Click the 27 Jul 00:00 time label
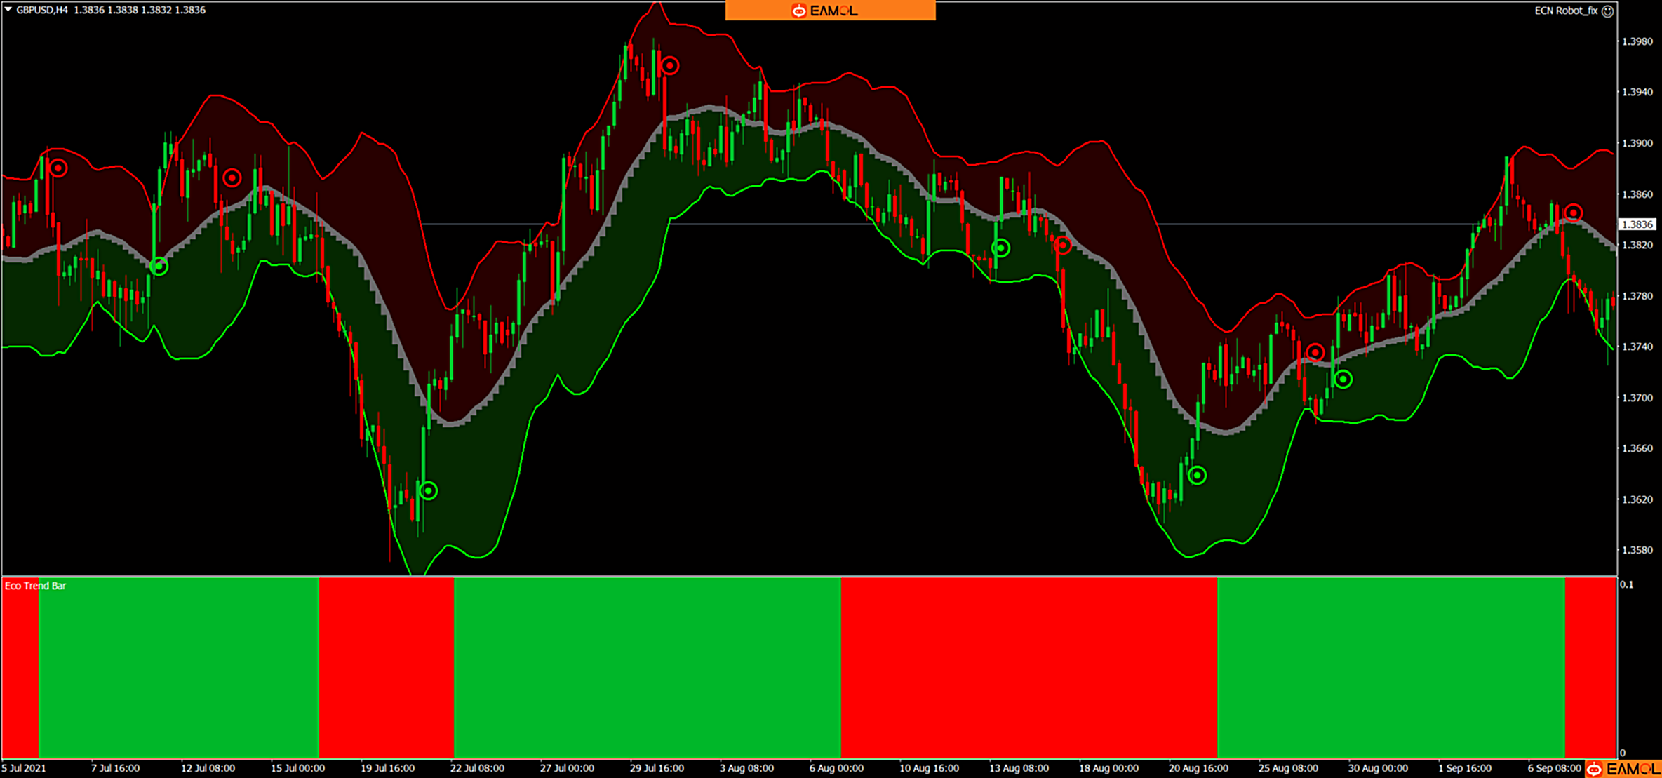 click(567, 768)
